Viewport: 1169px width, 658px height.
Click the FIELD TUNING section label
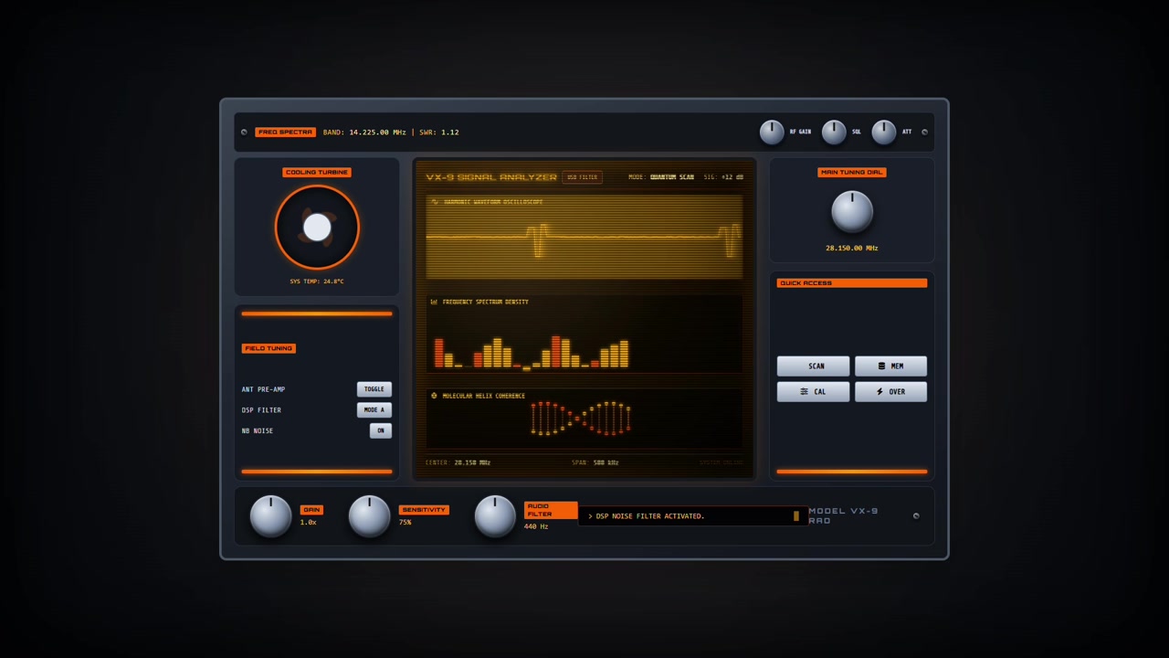269,348
